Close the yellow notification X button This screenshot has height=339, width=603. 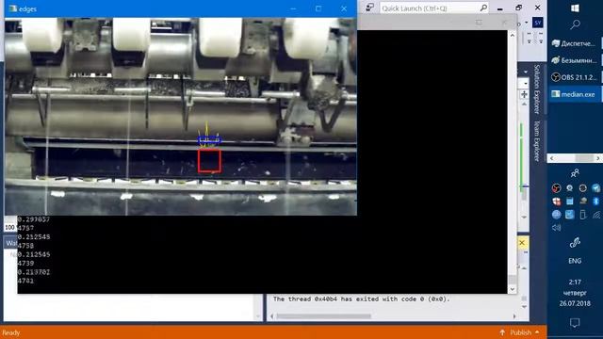coord(522,243)
